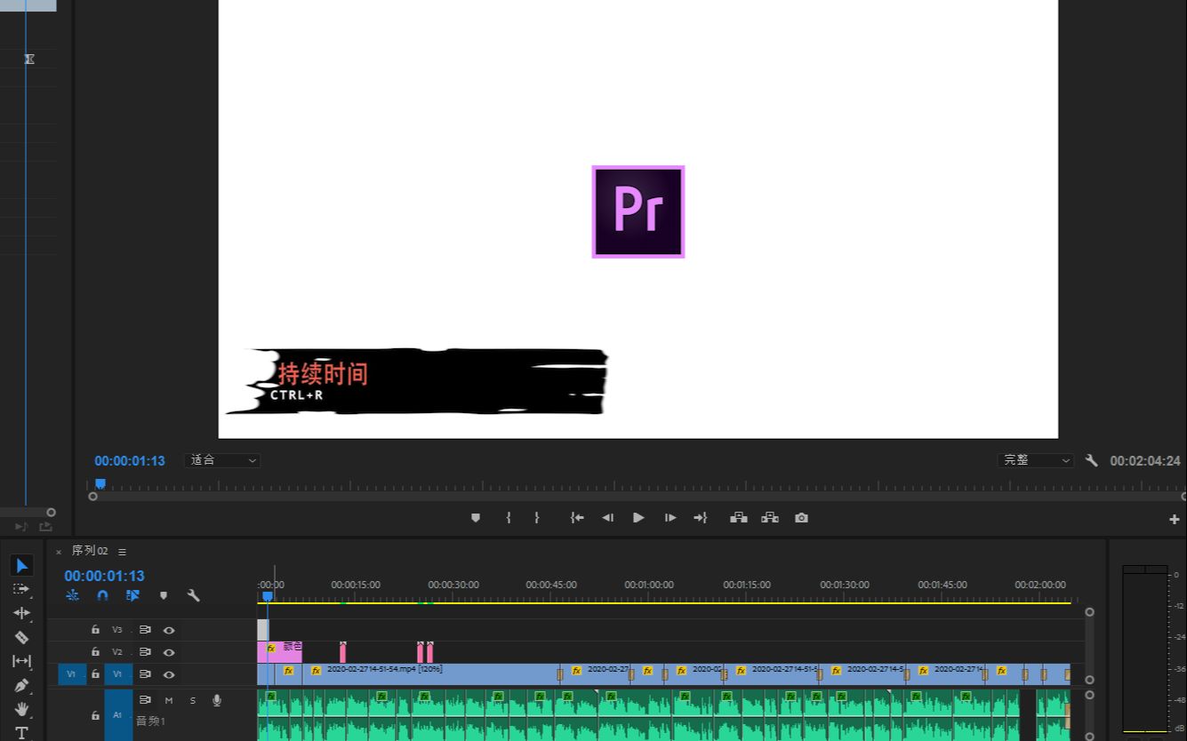1187x741 pixels.
Task: Open timeline display settings wrench
Action: (193, 595)
